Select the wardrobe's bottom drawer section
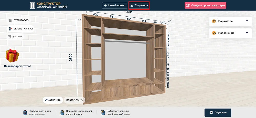This screenshot has width=256, height=118. click(x=129, y=88)
